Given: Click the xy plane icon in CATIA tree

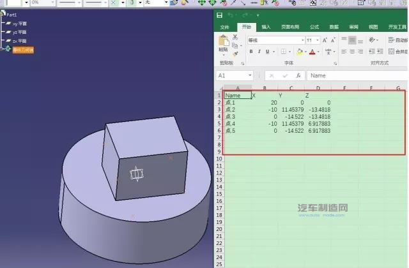Looking at the screenshot, I should 8,24.
